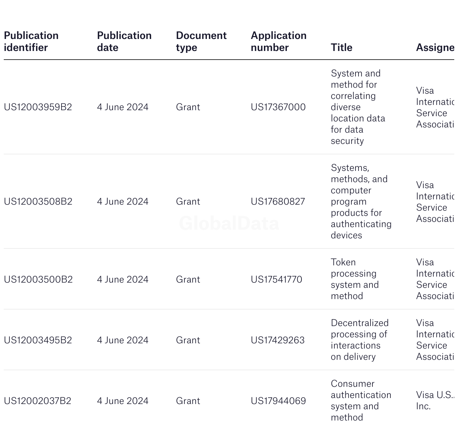Image resolution: width=458 pixels, height=446 pixels.
Task: Click title about correlating diverse location data
Action: (358, 107)
